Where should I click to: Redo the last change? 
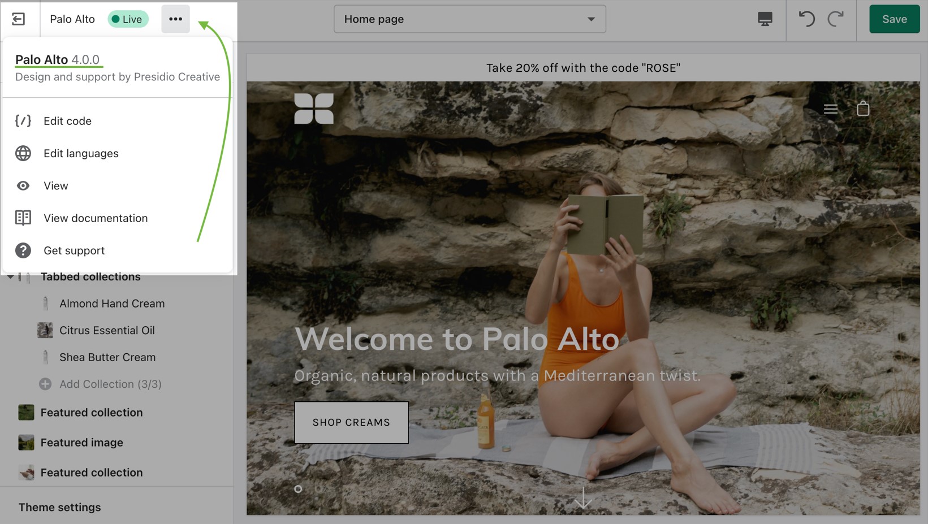(x=835, y=19)
